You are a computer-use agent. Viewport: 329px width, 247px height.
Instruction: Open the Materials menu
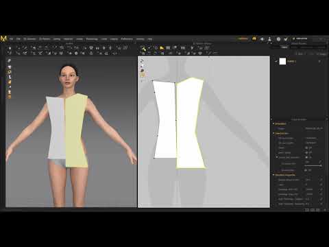pyautogui.click(x=68, y=39)
